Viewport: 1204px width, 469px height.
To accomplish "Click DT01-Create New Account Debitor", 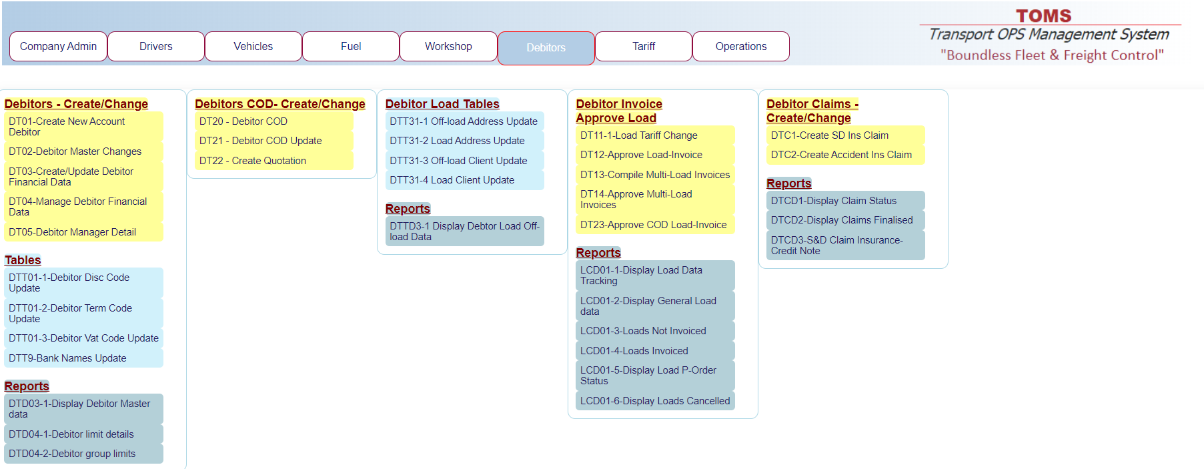I will coord(67,127).
